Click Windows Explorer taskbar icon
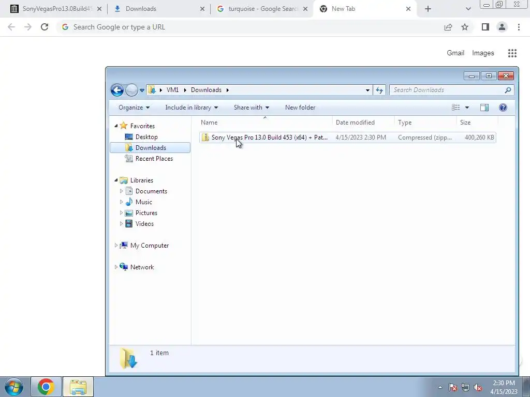This screenshot has height=397, width=530. pos(78,387)
